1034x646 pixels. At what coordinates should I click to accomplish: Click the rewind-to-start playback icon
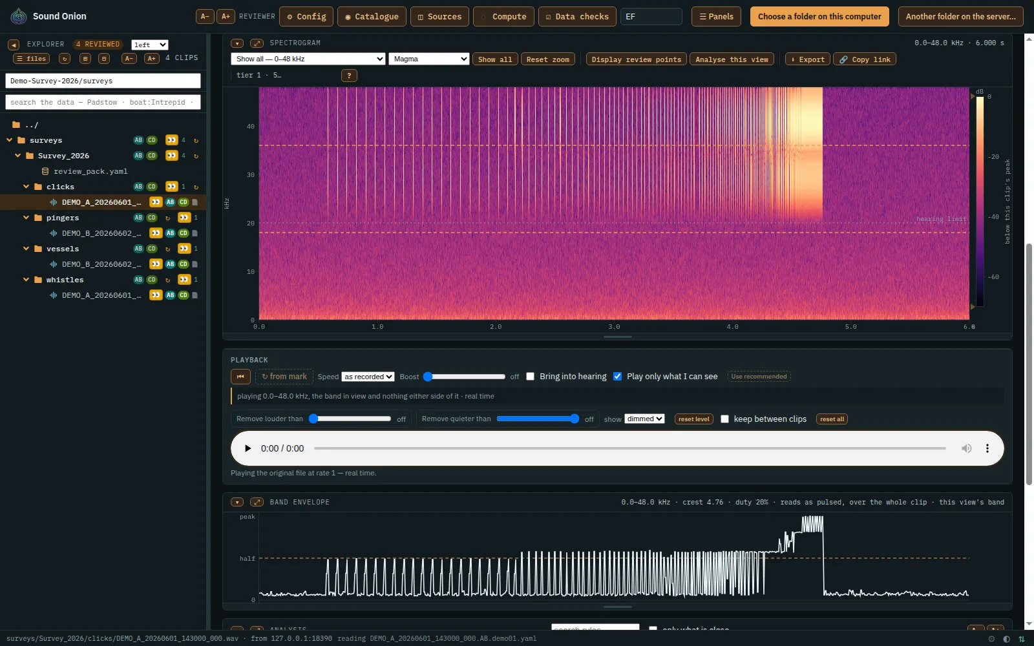pyautogui.click(x=240, y=377)
